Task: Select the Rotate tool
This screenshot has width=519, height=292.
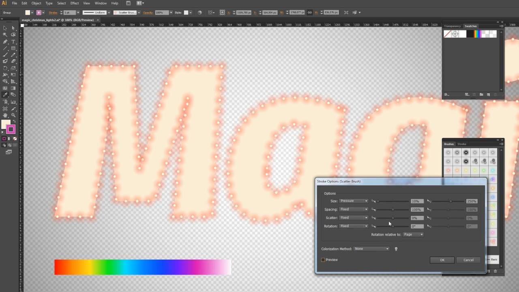Action: point(5,68)
